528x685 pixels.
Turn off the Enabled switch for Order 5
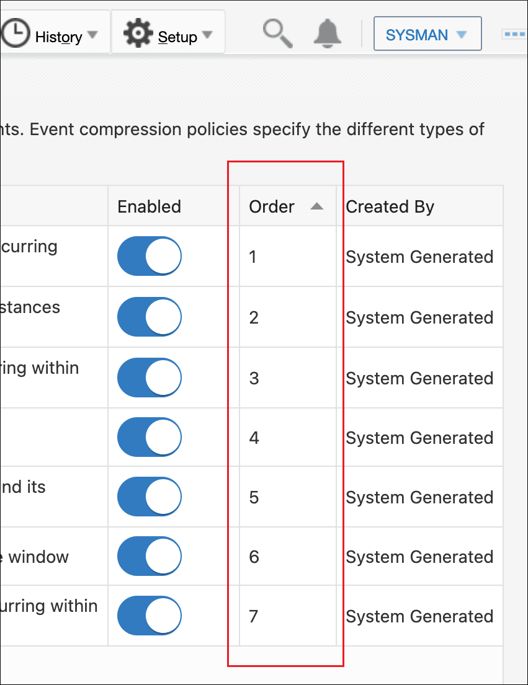point(150,497)
